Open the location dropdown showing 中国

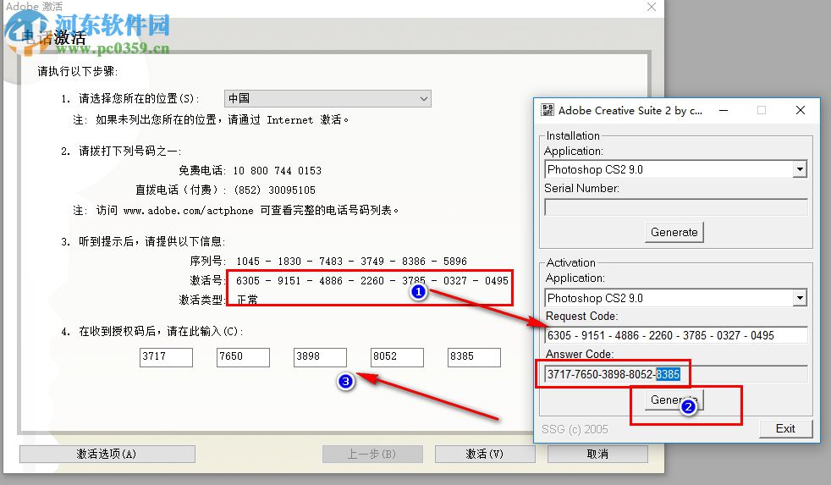pos(327,98)
